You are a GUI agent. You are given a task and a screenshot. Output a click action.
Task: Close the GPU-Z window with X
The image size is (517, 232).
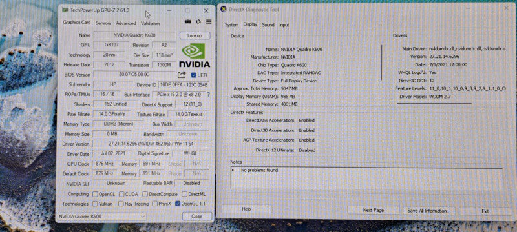206,11
